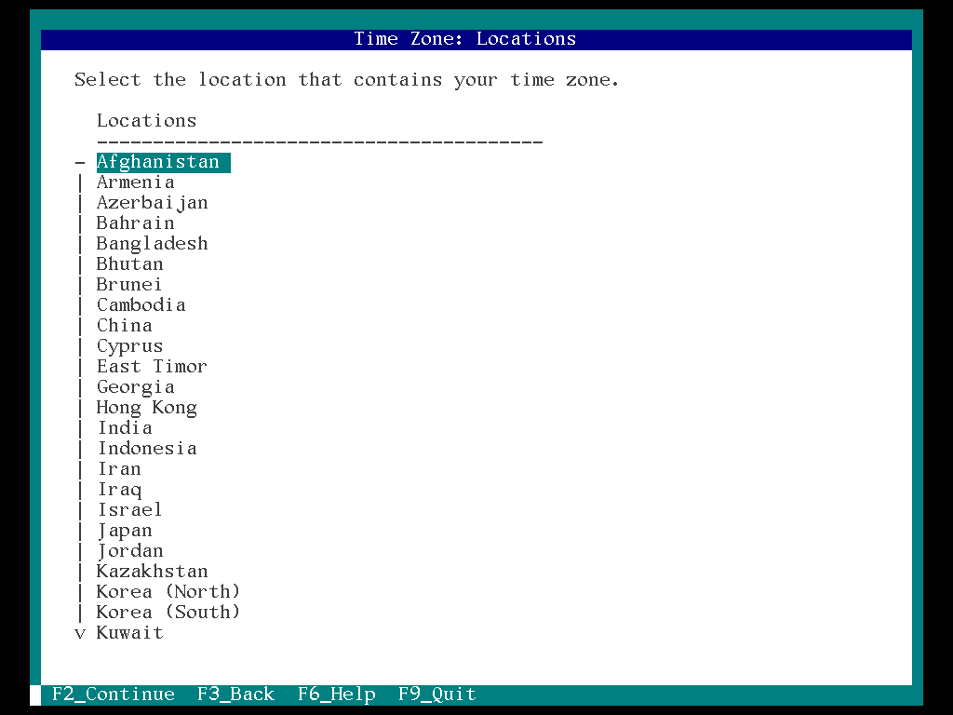The width and height of the screenshot is (953, 715).
Task: Pick Cambodia from the locations
Action: (x=141, y=305)
